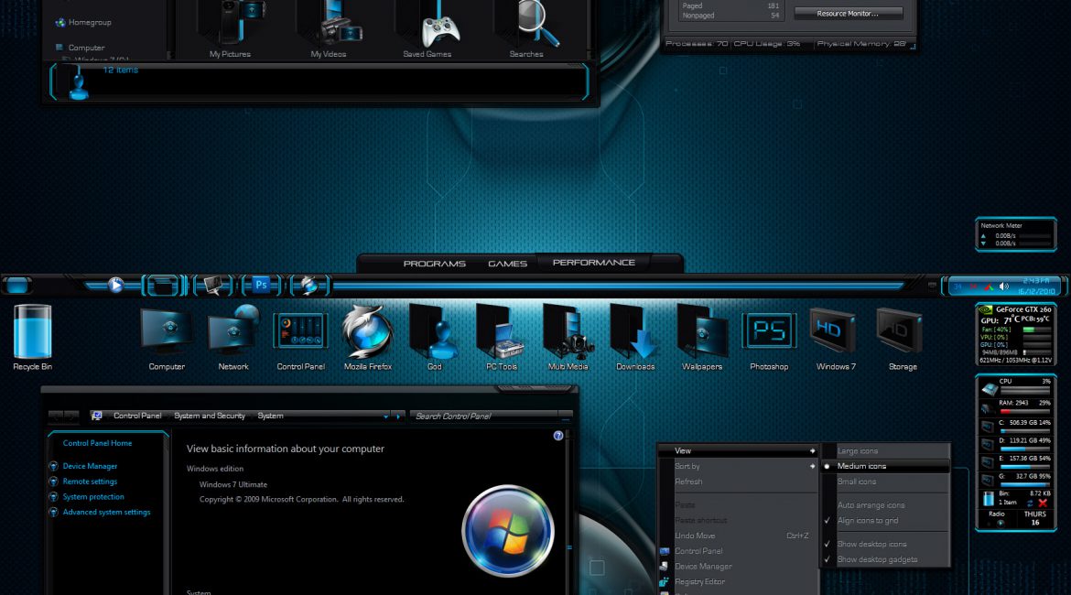Click the red X empty-bin gadget icon
The width and height of the screenshot is (1071, 595).
pyautogui.click(x=1043, y=503)
